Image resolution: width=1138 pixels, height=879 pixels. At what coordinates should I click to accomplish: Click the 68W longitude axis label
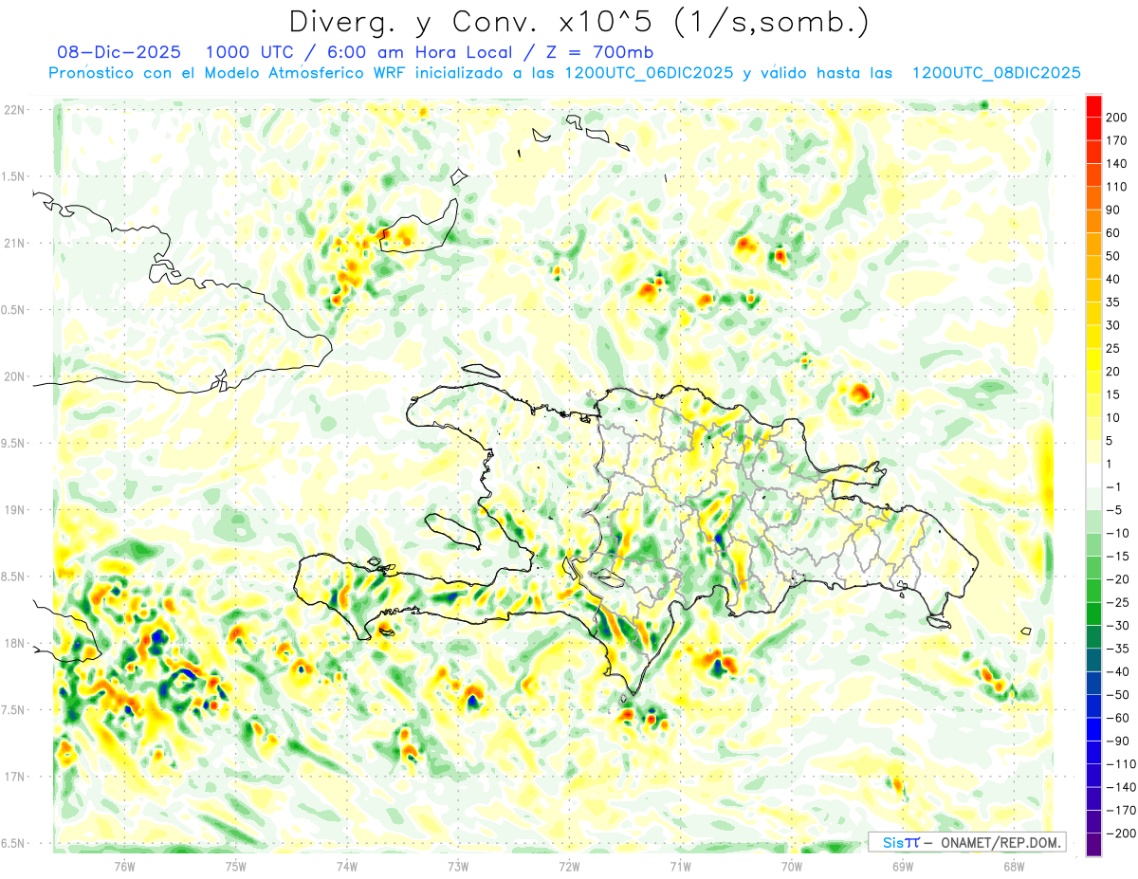click(1014, 866)
